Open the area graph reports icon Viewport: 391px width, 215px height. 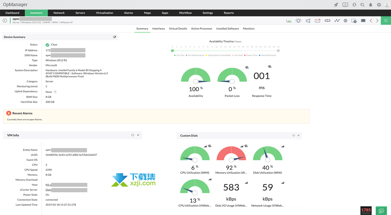(x=289, y=21)
